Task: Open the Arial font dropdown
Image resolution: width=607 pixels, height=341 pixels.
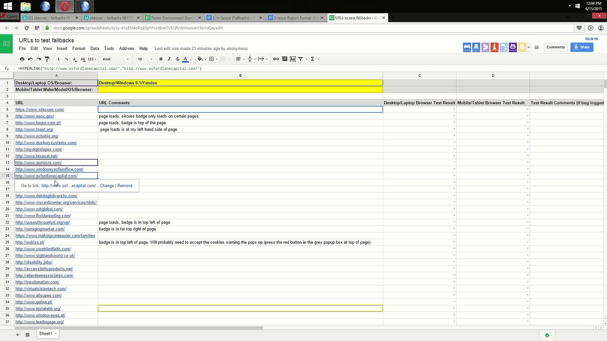Action: tap(115, 59)
